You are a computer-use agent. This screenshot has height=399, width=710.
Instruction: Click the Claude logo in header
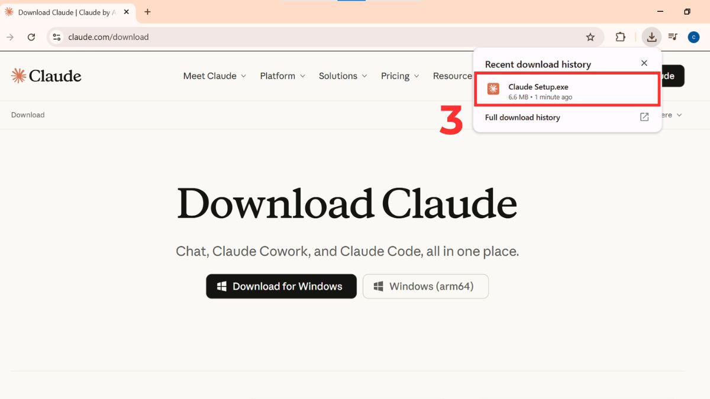(x=46, y=76)
